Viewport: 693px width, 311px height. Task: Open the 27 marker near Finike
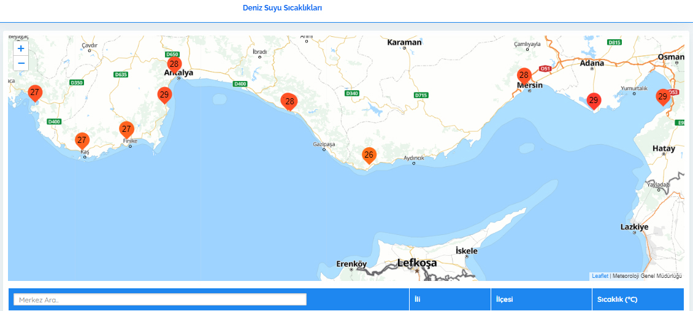pyautogui.click(x=126, y=130)
